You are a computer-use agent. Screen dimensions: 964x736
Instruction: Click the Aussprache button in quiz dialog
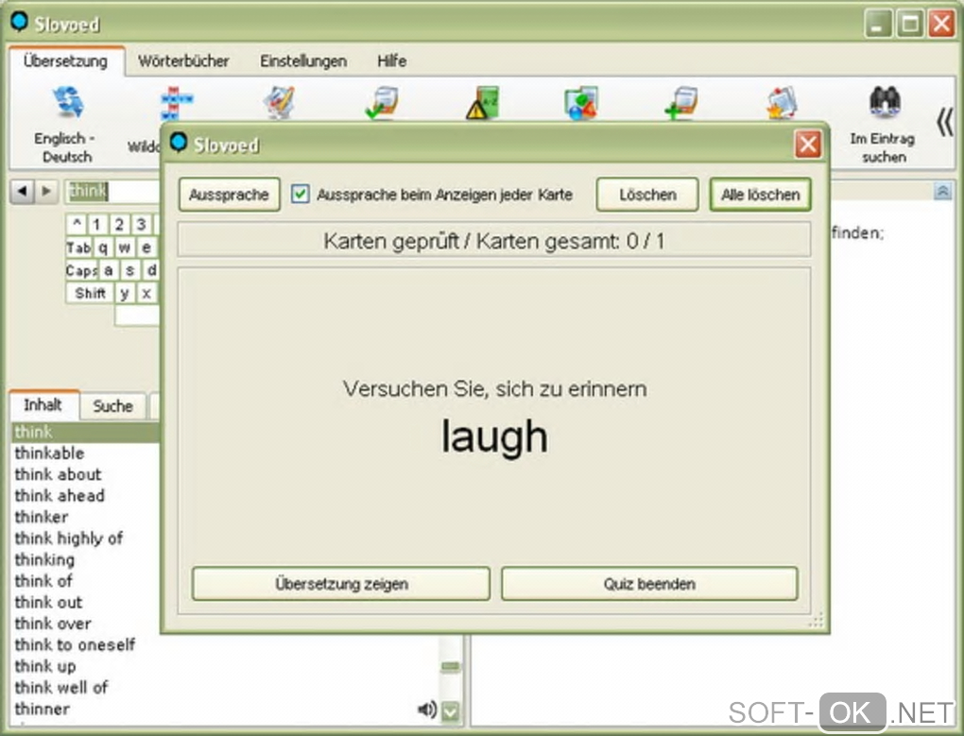tap(230, 195)
